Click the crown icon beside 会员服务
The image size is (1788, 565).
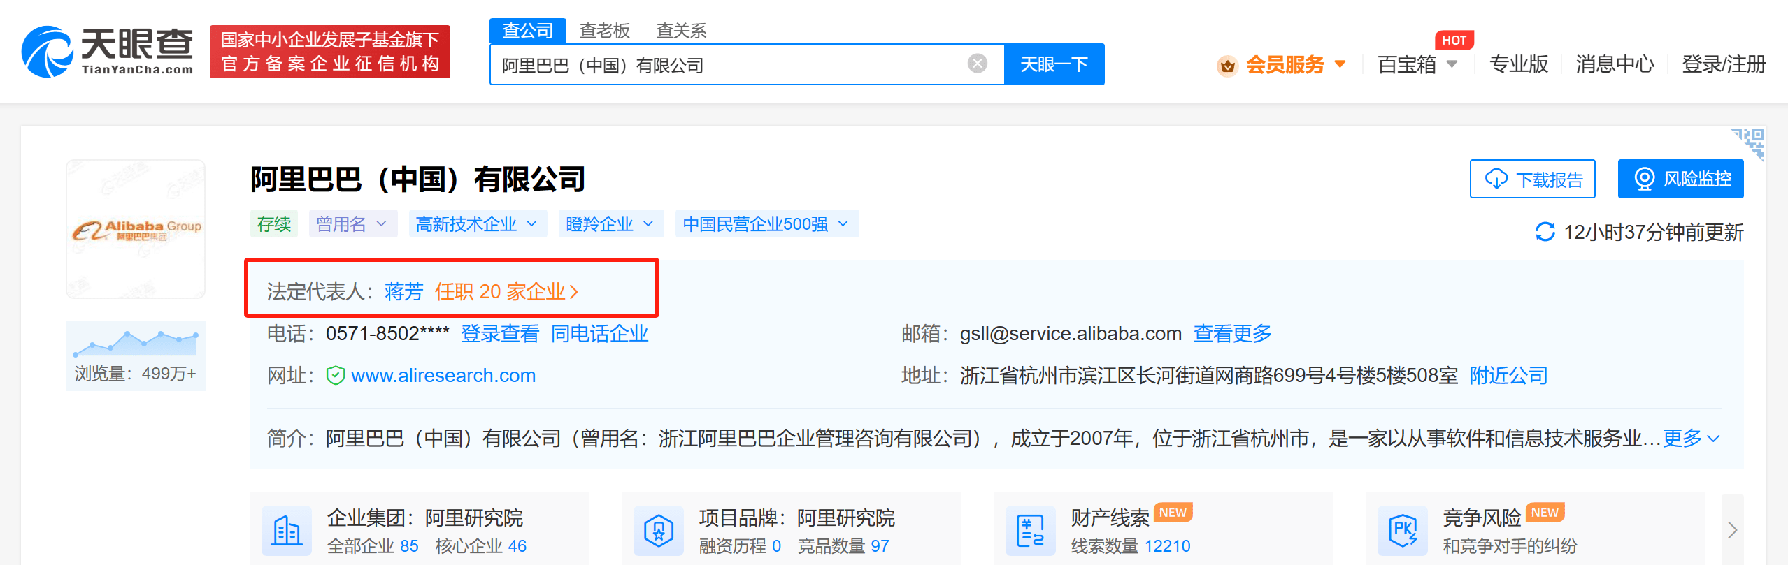(1227, 66)
